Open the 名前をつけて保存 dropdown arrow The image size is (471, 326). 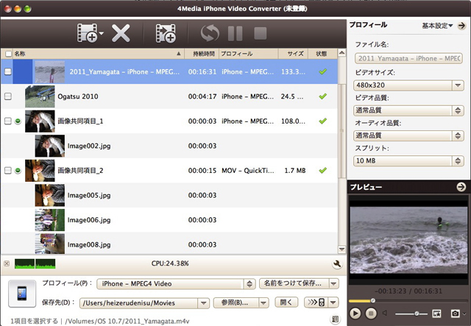[333, 283]
